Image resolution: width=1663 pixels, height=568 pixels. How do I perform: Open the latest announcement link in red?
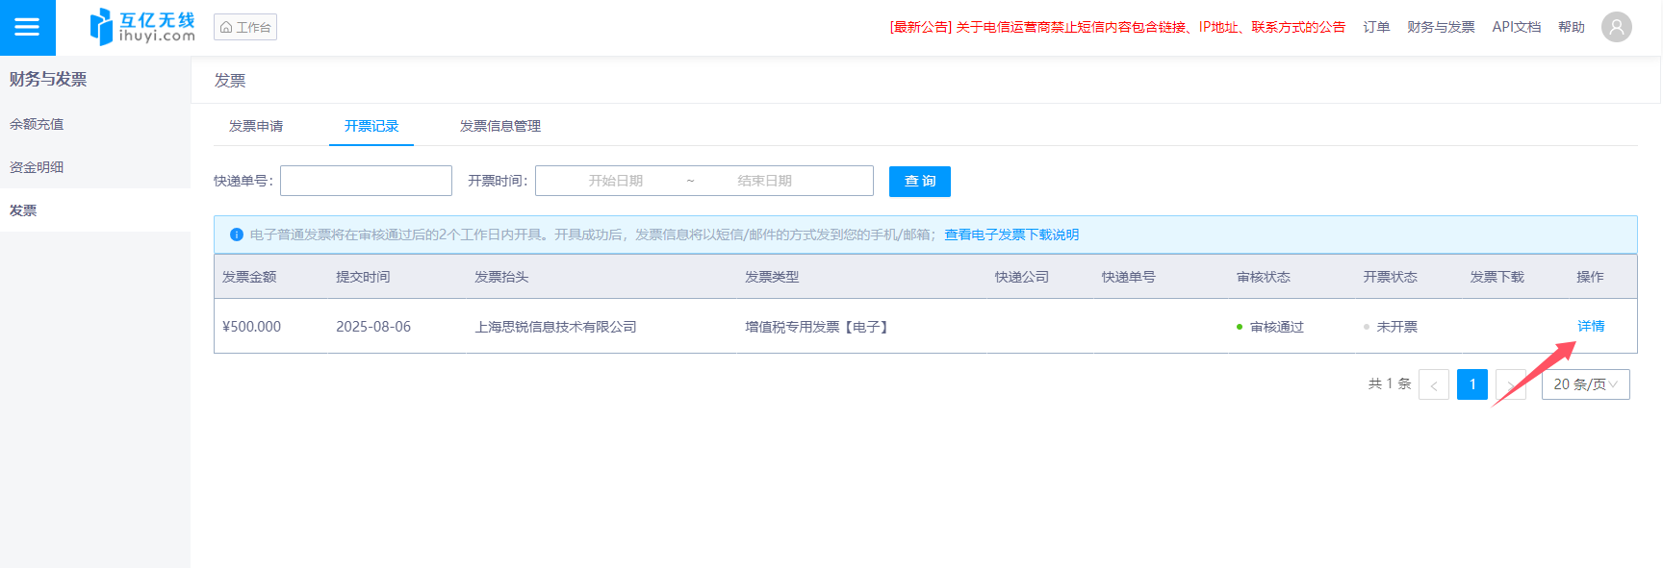pos(1116,27)
